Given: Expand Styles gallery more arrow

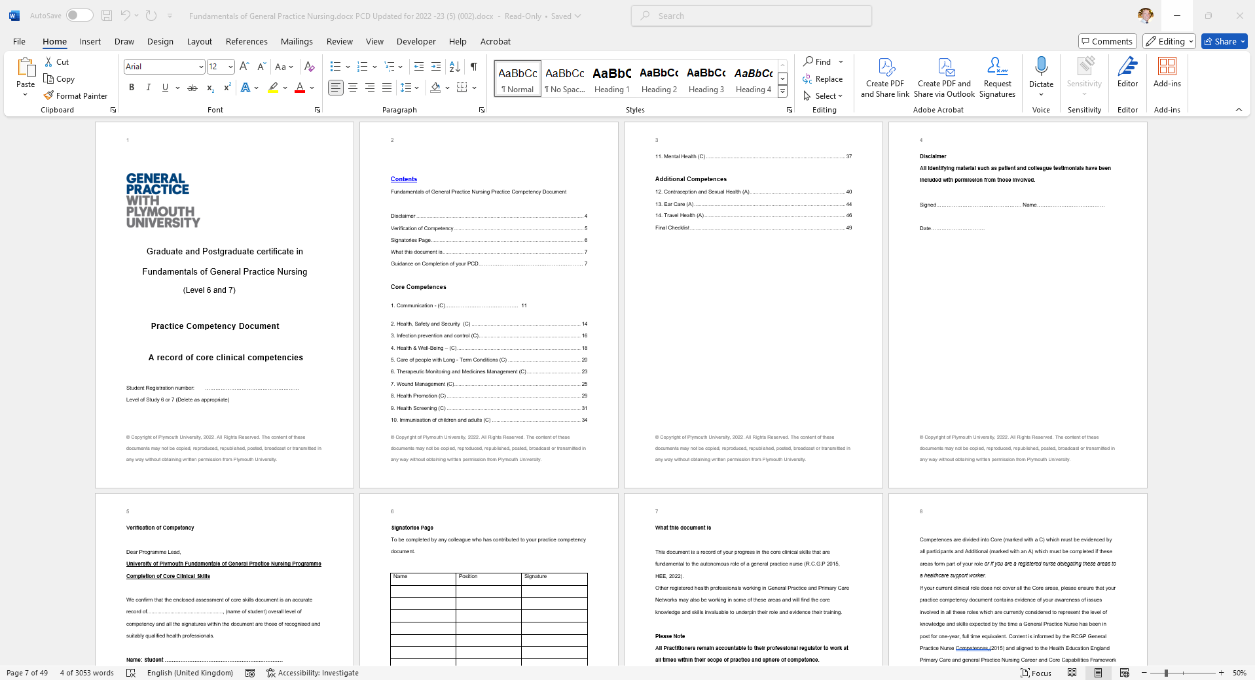Looking at the screenshot, I should [782, 92].
